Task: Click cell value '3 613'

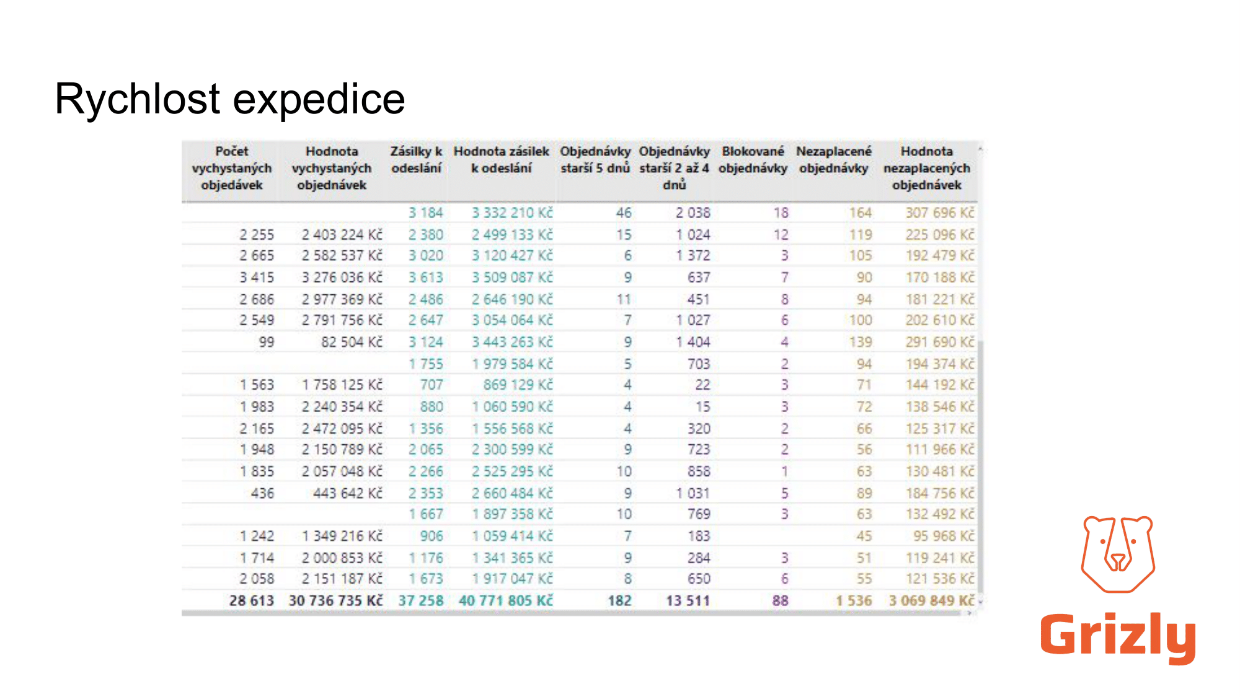Action: (426, 278)
